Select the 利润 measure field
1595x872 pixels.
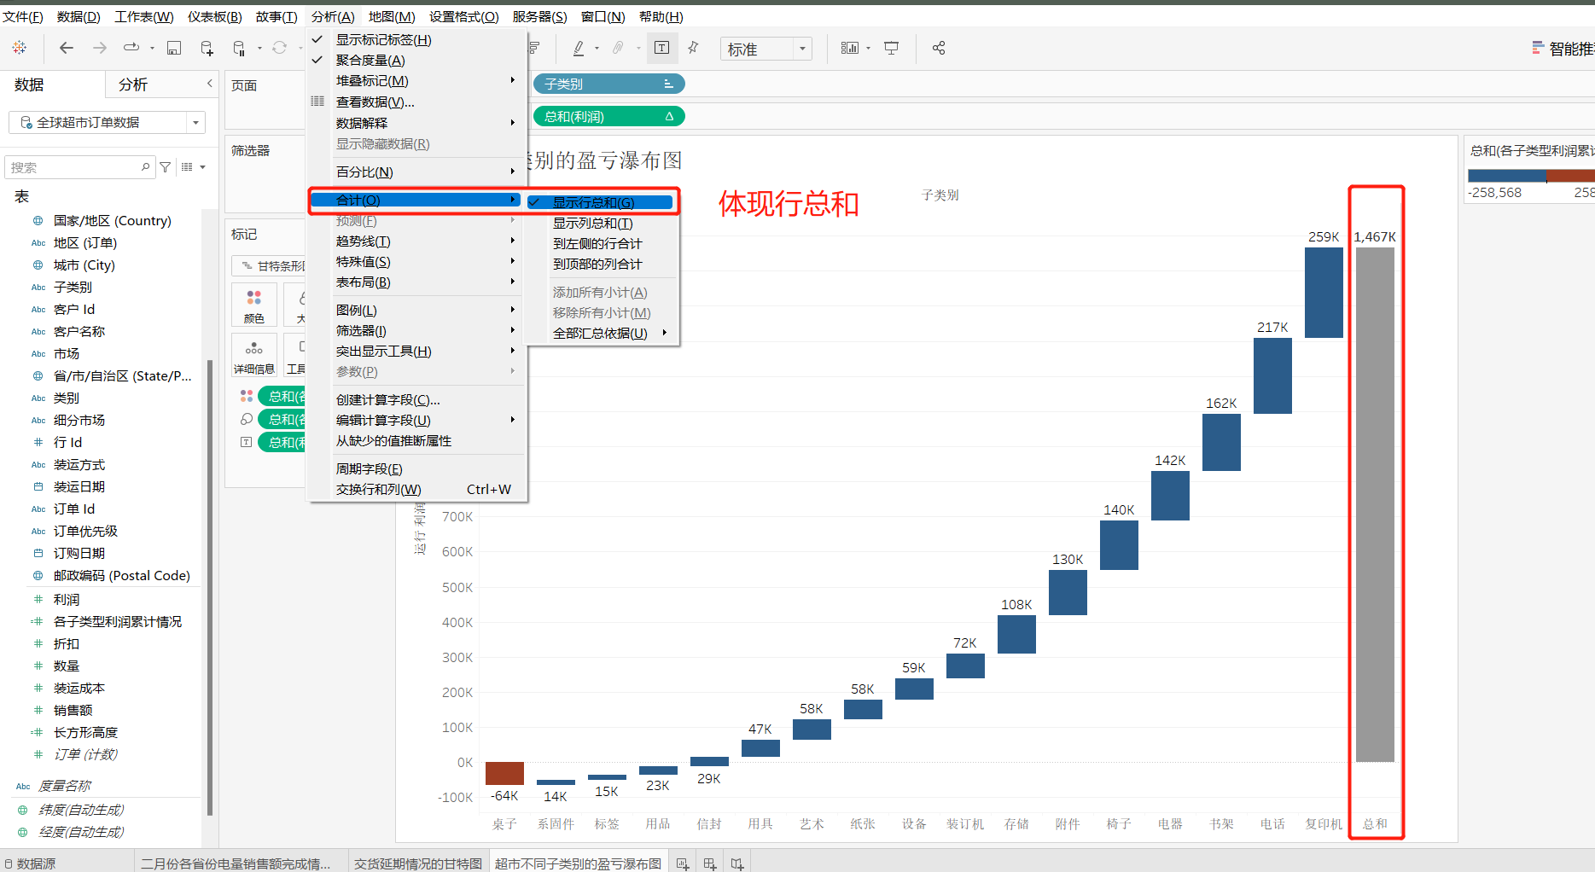point(67,599)
